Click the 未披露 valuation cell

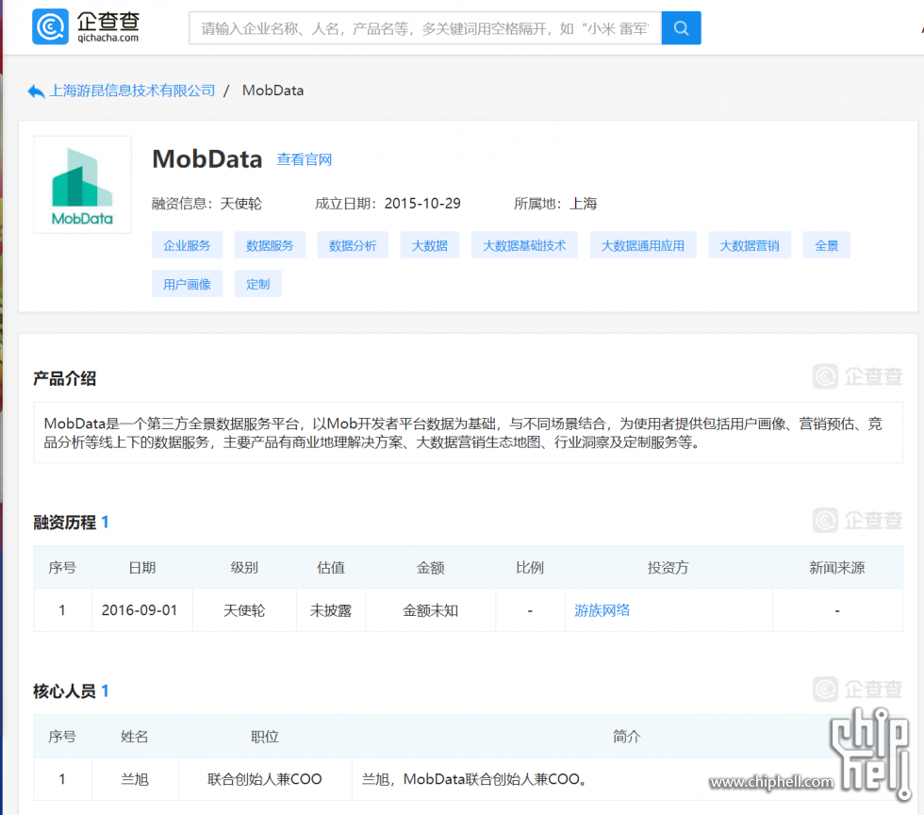click(x=331, y=610)
